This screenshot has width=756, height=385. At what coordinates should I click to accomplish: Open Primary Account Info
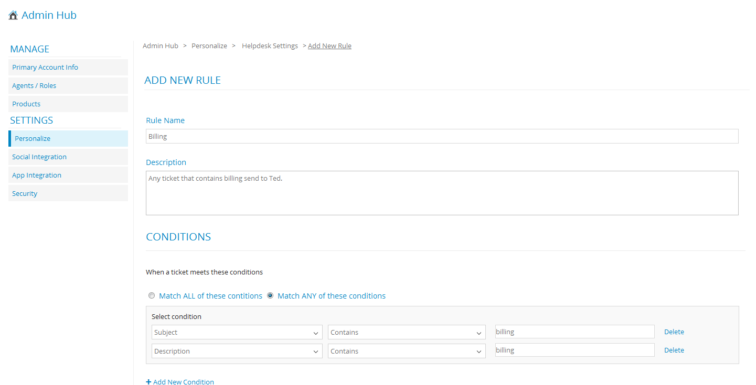coord(45,67)
